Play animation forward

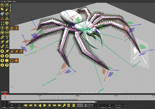click(45, 105)
